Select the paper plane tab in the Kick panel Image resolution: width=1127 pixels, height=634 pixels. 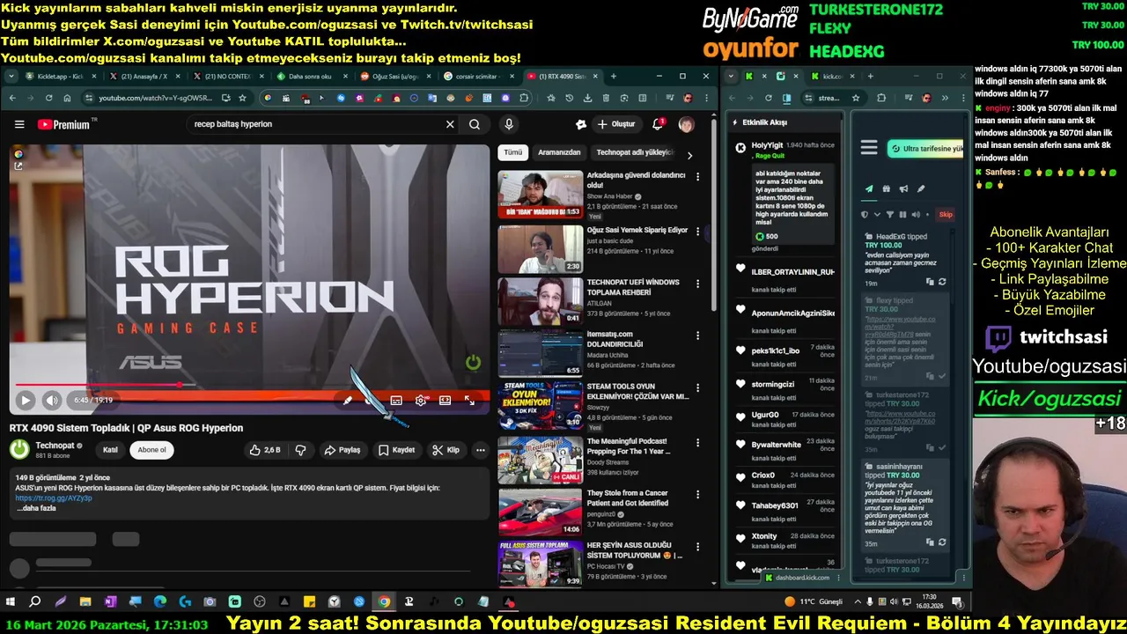[x=869, y=188]
